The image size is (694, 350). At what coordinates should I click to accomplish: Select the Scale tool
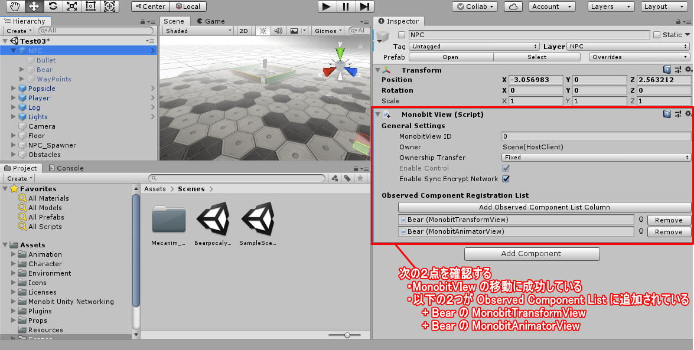(x=71, y=6)
